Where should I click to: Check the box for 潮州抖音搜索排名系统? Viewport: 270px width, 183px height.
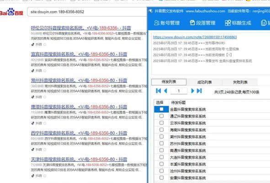tap(161, 137)
